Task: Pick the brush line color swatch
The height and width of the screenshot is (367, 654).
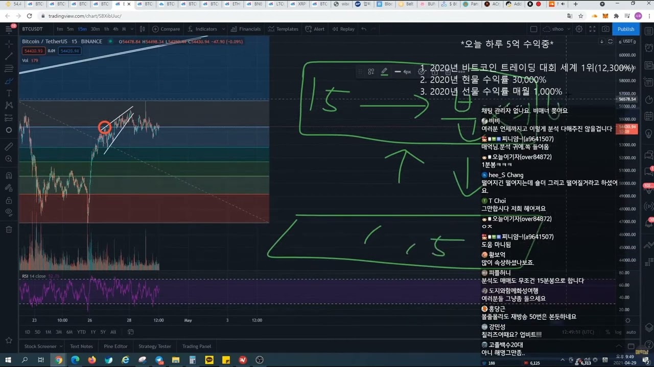Action: point(384,71)
